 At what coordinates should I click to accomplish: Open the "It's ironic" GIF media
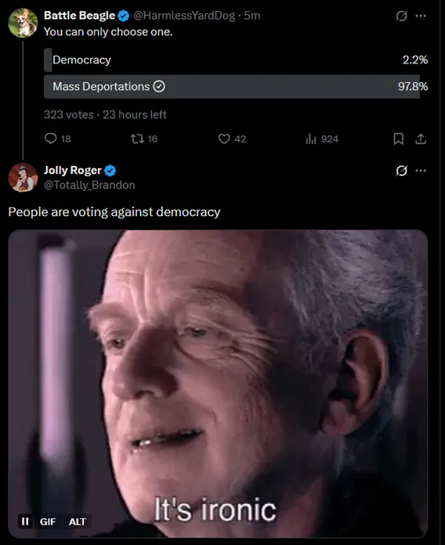pyautogui.click(x=218, y=384)
